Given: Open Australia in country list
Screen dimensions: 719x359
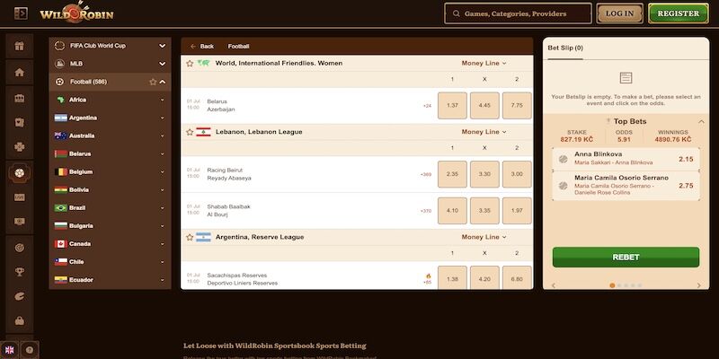Looking at the screenshot, I should click(x=110, y=136).
